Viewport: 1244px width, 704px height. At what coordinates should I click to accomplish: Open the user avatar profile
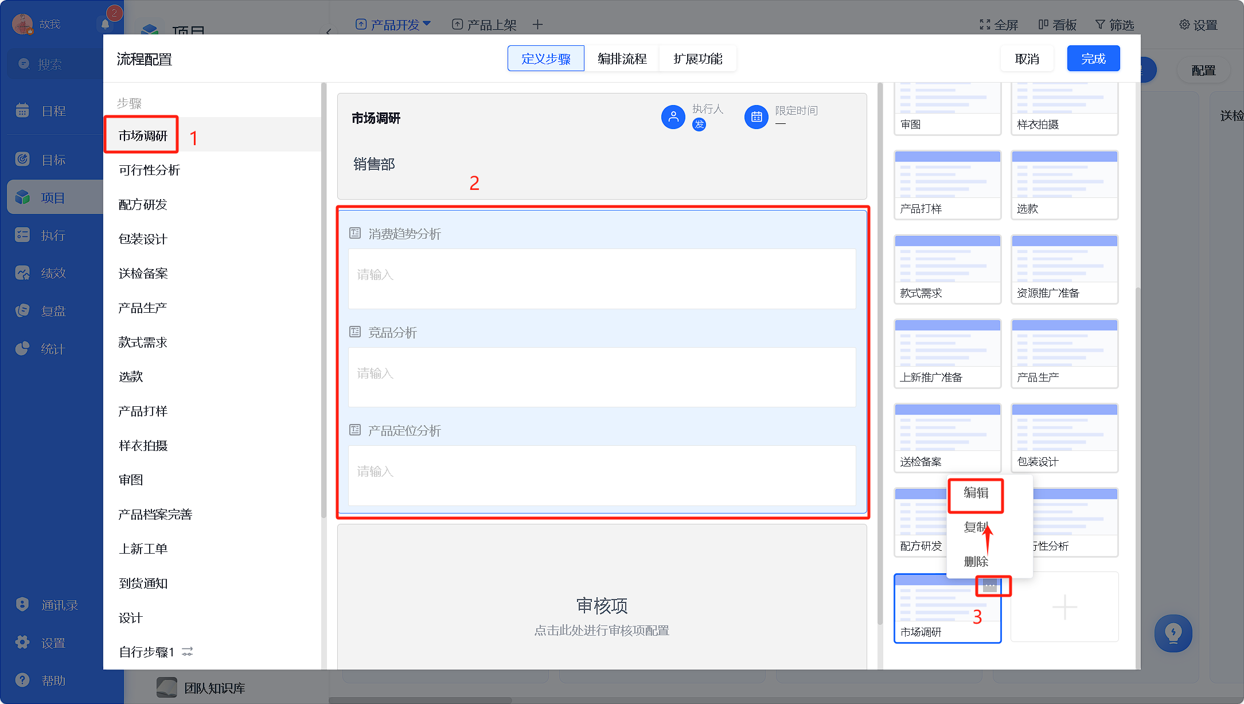pos(22,24)
